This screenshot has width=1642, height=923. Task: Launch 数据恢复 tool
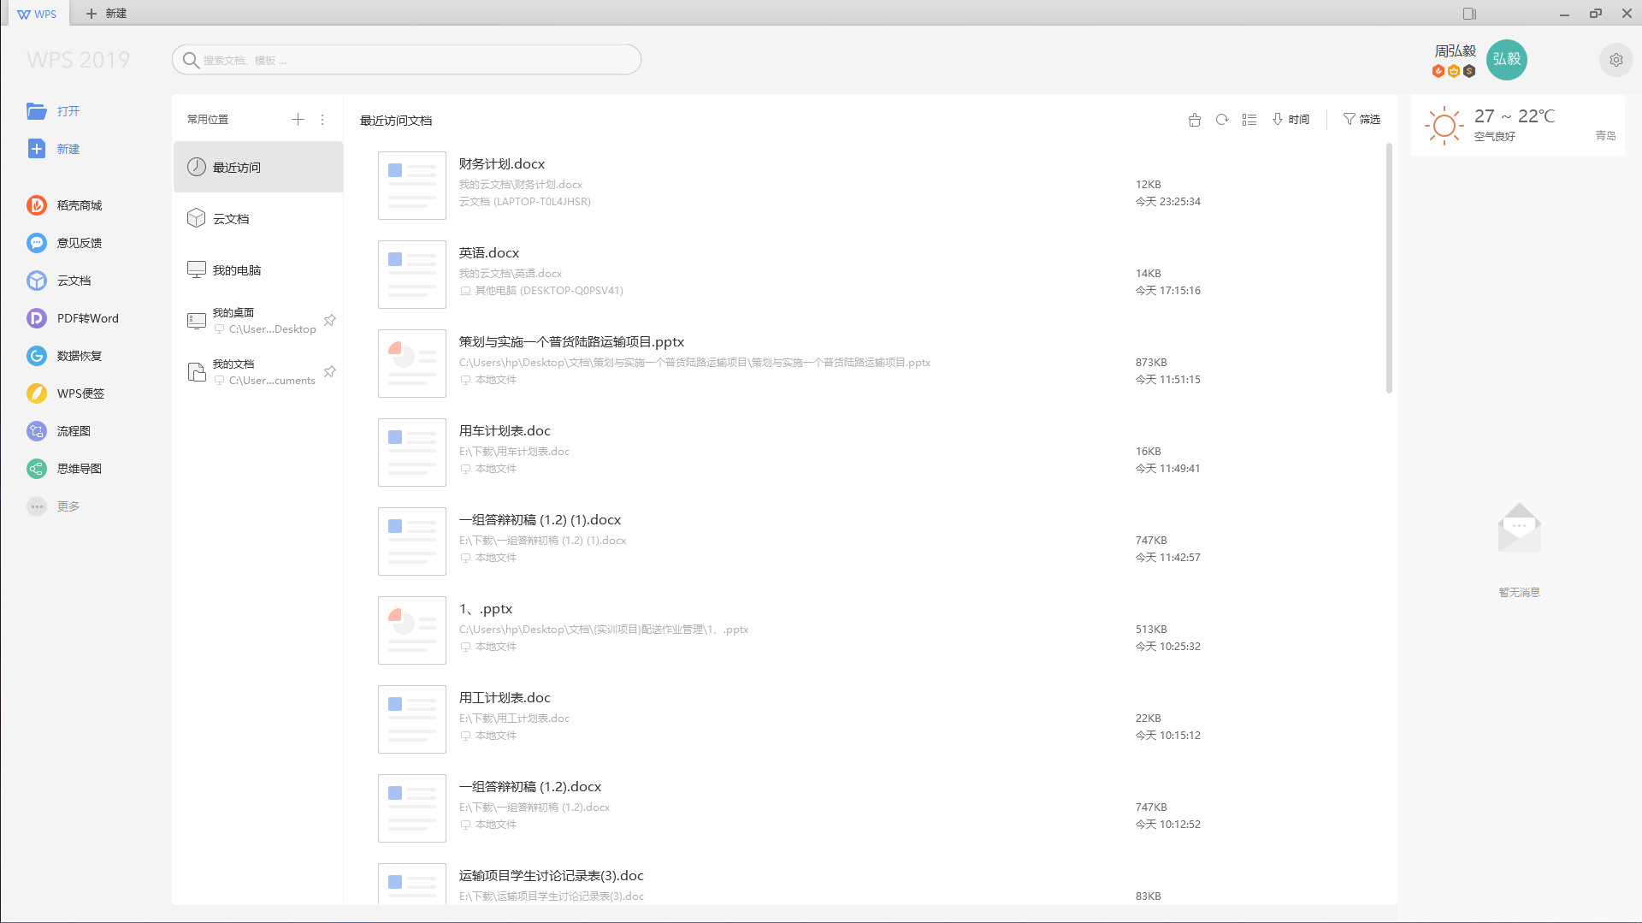tap(64, 356)
